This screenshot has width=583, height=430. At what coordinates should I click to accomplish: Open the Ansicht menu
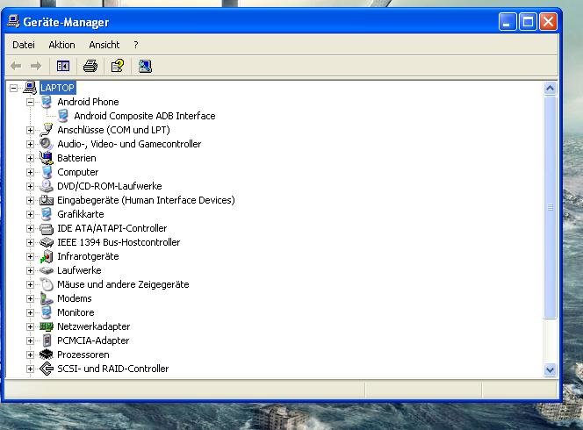104,45
